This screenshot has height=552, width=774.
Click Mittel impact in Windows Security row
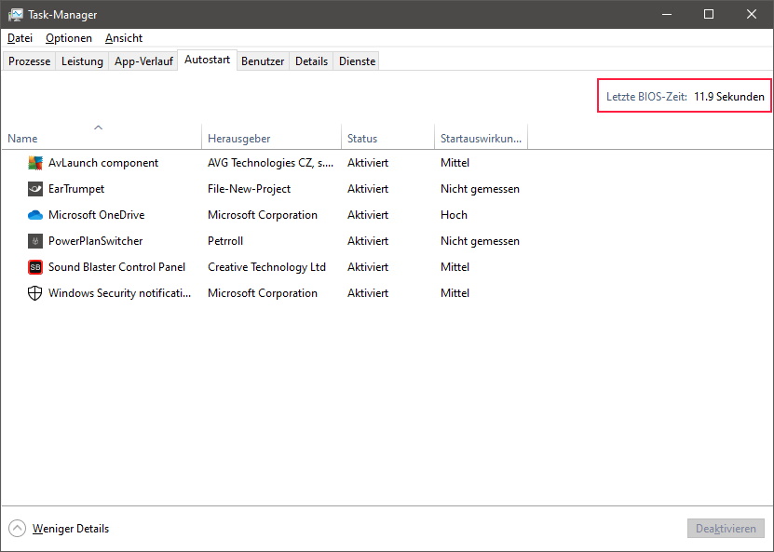(455, 293)
